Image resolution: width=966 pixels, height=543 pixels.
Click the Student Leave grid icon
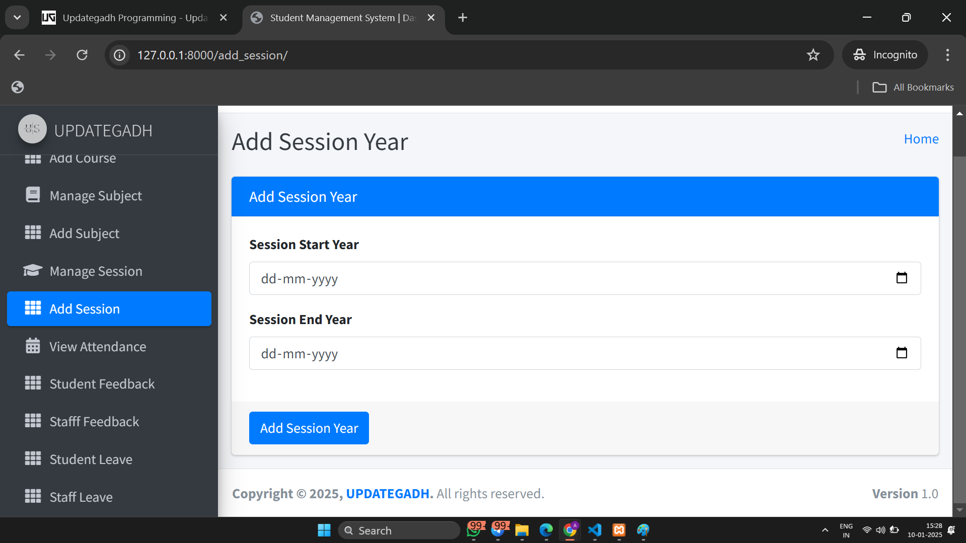[x=33, y=458]
